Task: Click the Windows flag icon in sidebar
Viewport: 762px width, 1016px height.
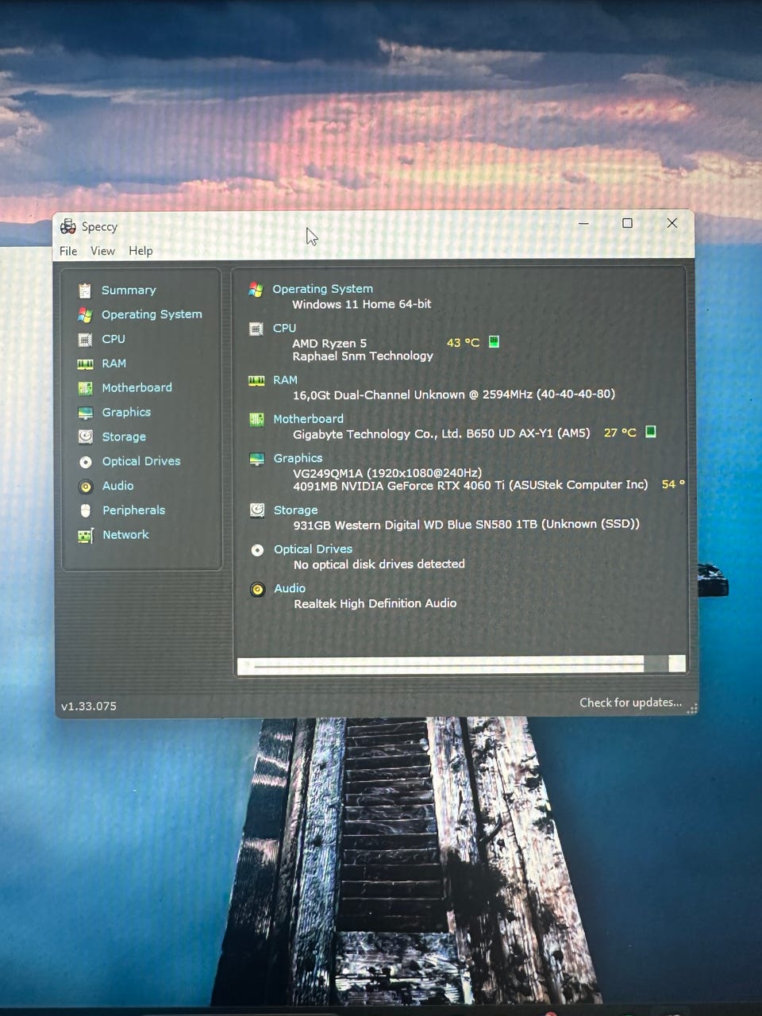Action: [85, 315]
